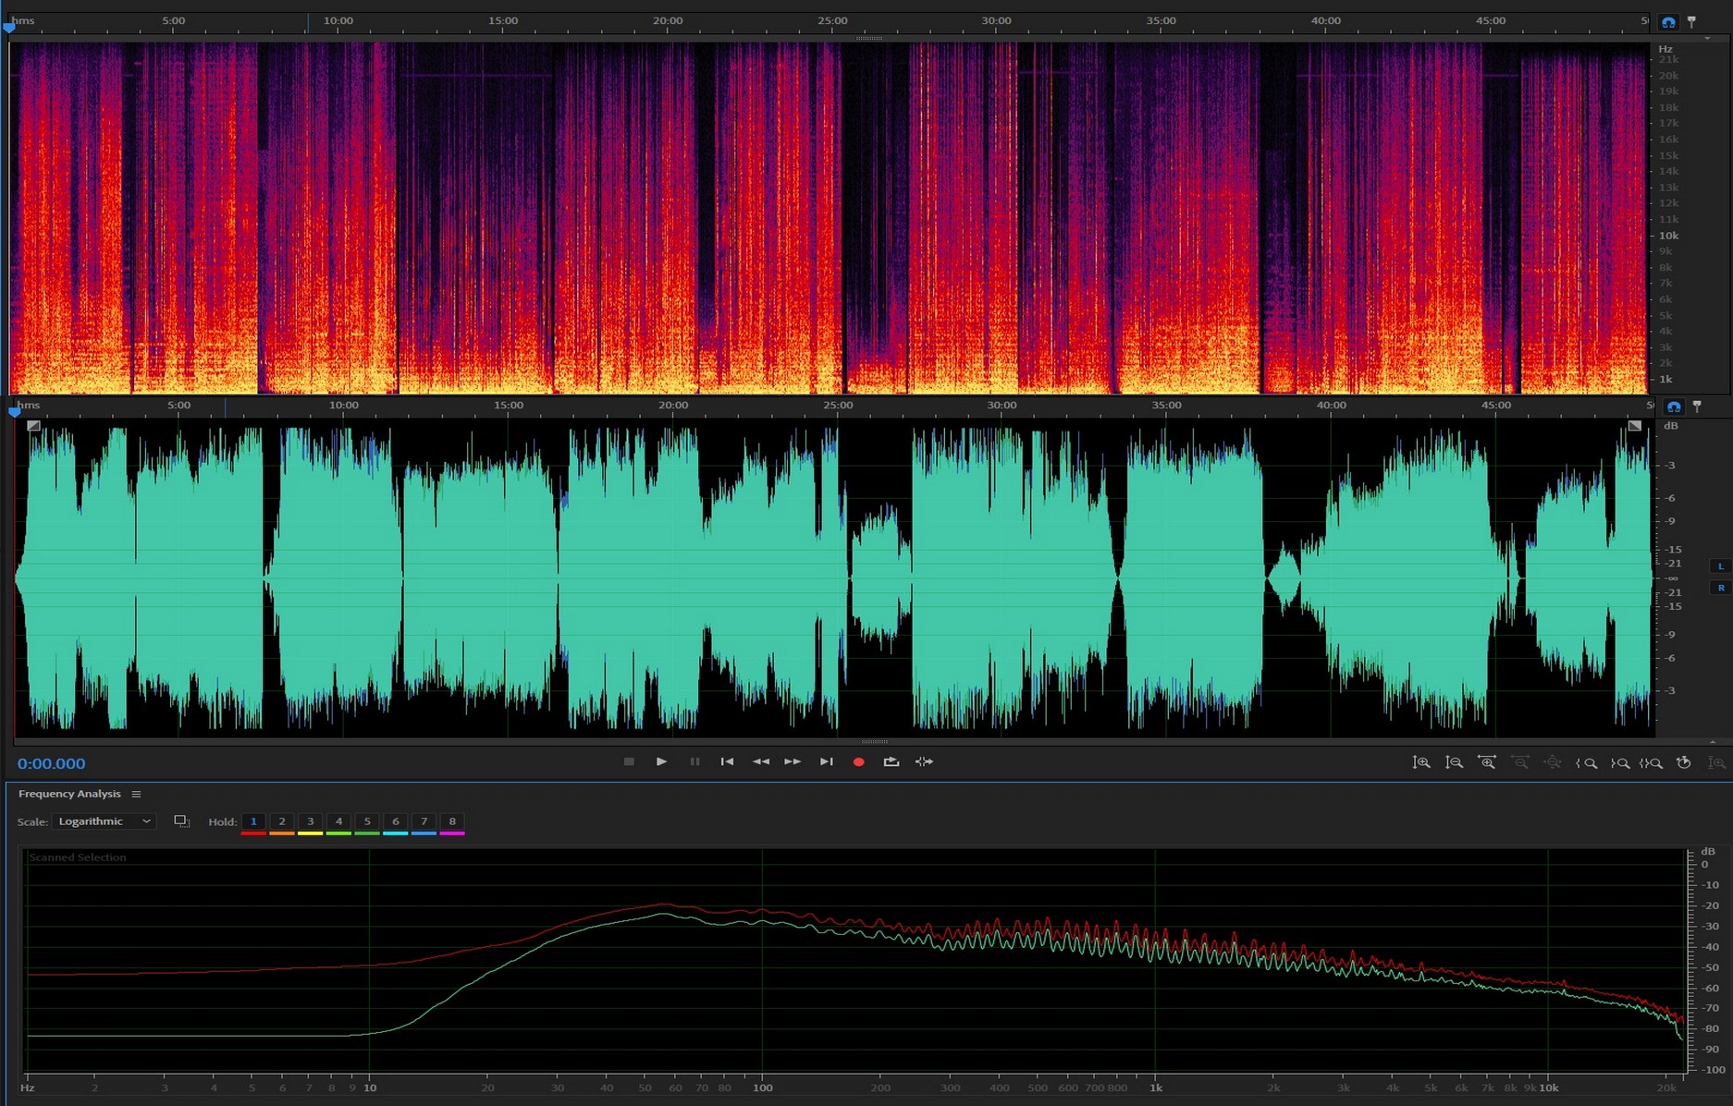Open Frequency Analysis panel menu
1733x1106 pixels.
136,794
